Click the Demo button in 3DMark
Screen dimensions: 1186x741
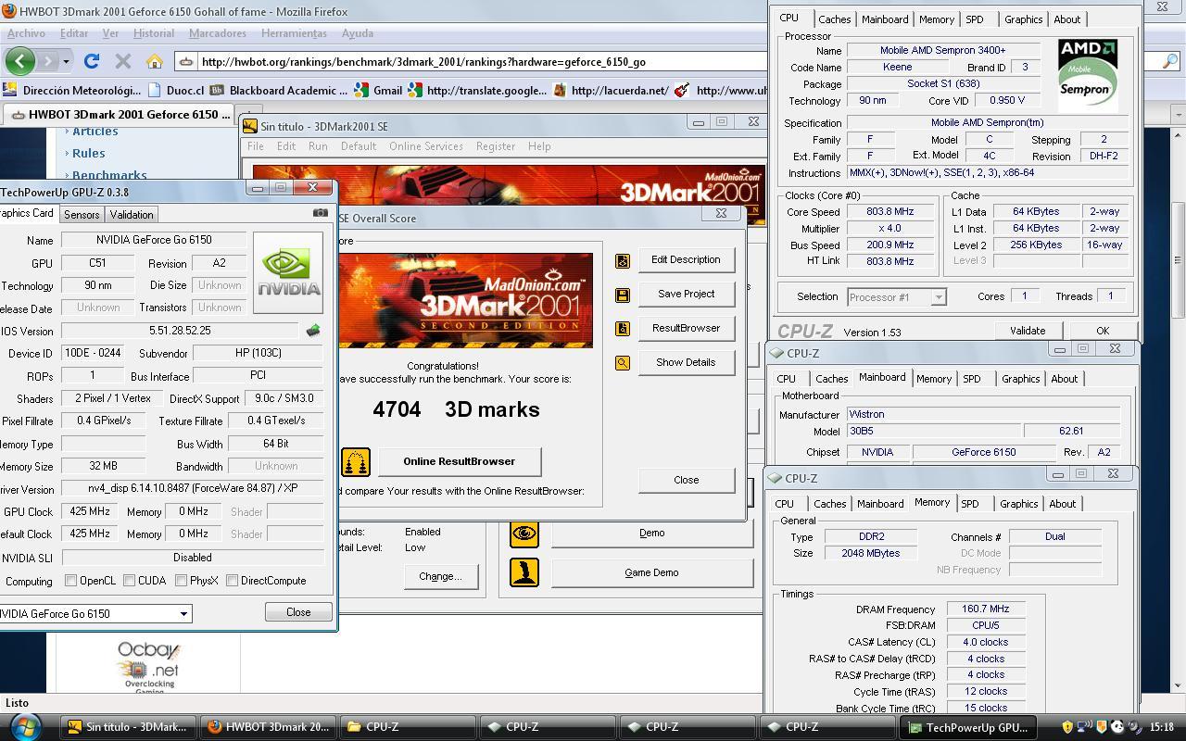(651, 533)
